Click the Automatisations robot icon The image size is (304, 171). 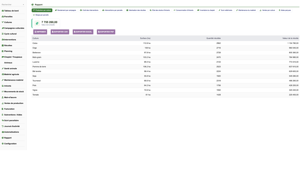tap(3, 132)
